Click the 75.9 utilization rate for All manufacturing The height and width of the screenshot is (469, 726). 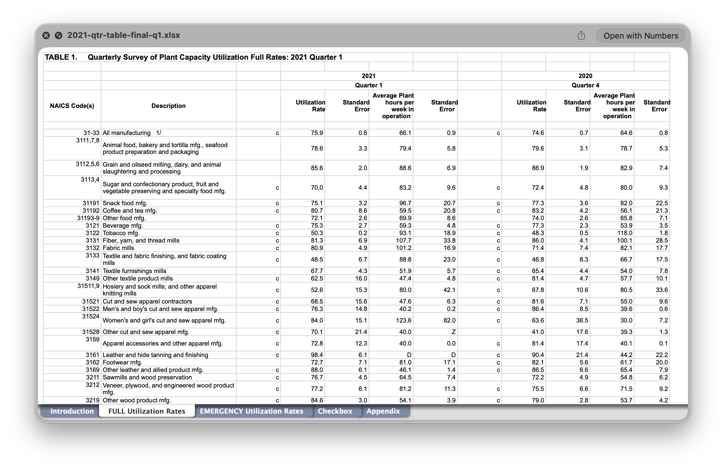[303, 133]
